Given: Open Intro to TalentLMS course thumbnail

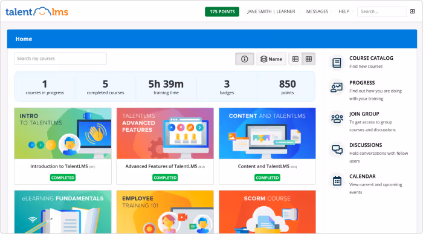Looking at the screenshot, I should coord(63,134).
